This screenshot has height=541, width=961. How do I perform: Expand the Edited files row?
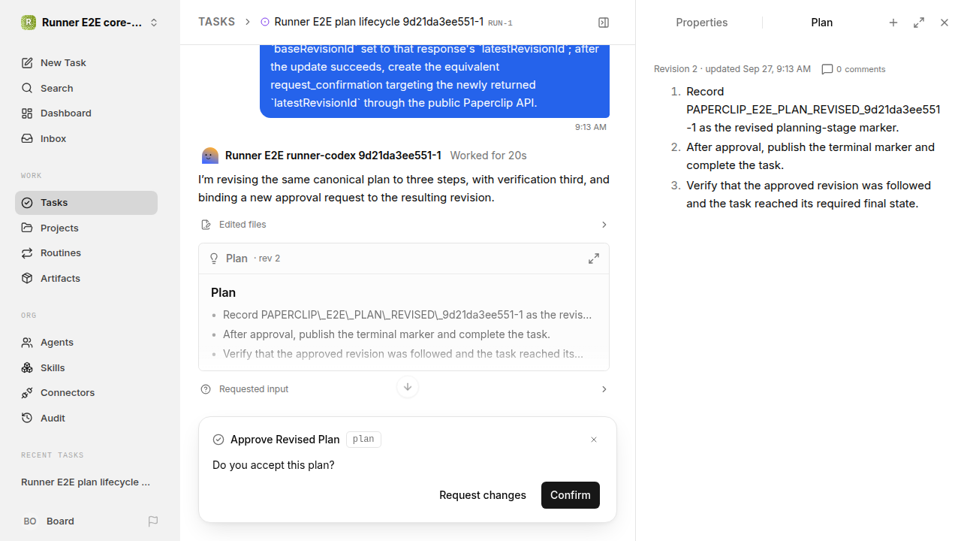click(404, 225)
